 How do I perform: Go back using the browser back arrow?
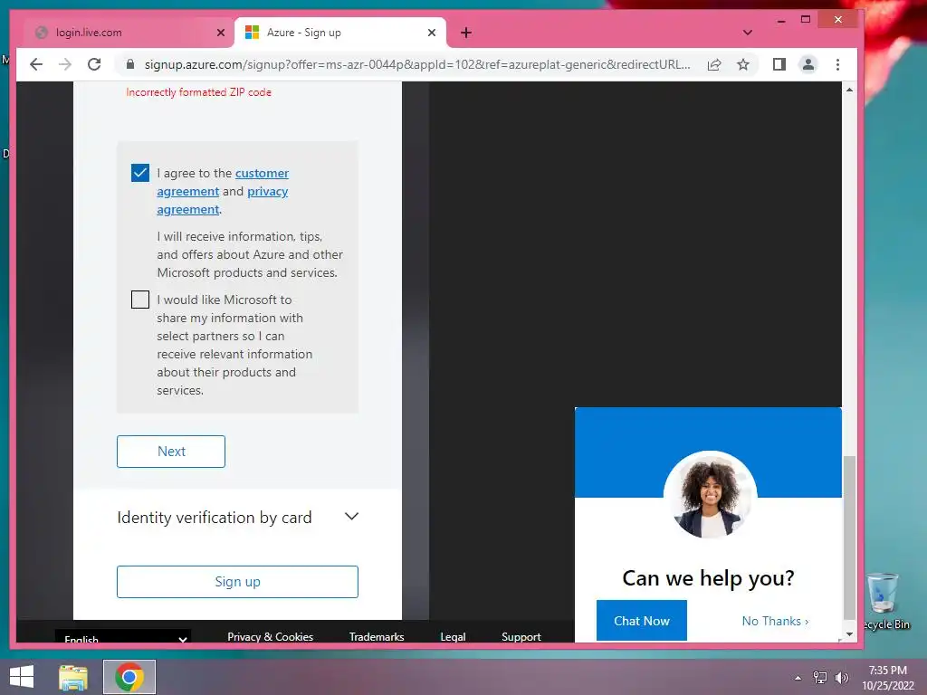pos(36,64)
